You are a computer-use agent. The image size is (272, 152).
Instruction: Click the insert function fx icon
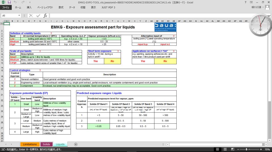click(x=45, y=16)
